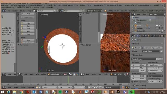Open Render properties tab icon
This screenshot has width=167, height=94.
[x=138, y=36]
